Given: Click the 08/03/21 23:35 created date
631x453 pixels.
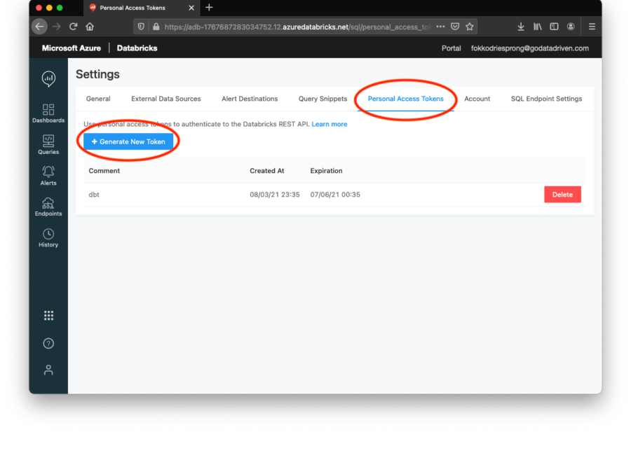Looking at the screenshot, I should [x=274, y=195].
